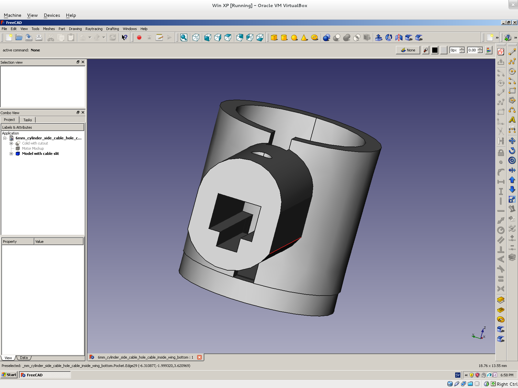Mirror the selected object
This screenshot has height=388, width=518.
tap(399, 38)
